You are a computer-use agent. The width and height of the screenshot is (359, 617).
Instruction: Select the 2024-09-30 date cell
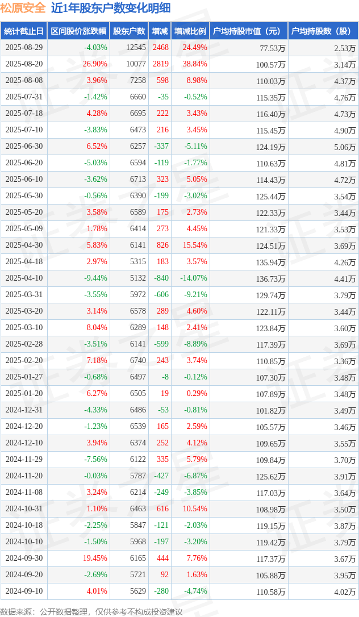tap(24, 558)
